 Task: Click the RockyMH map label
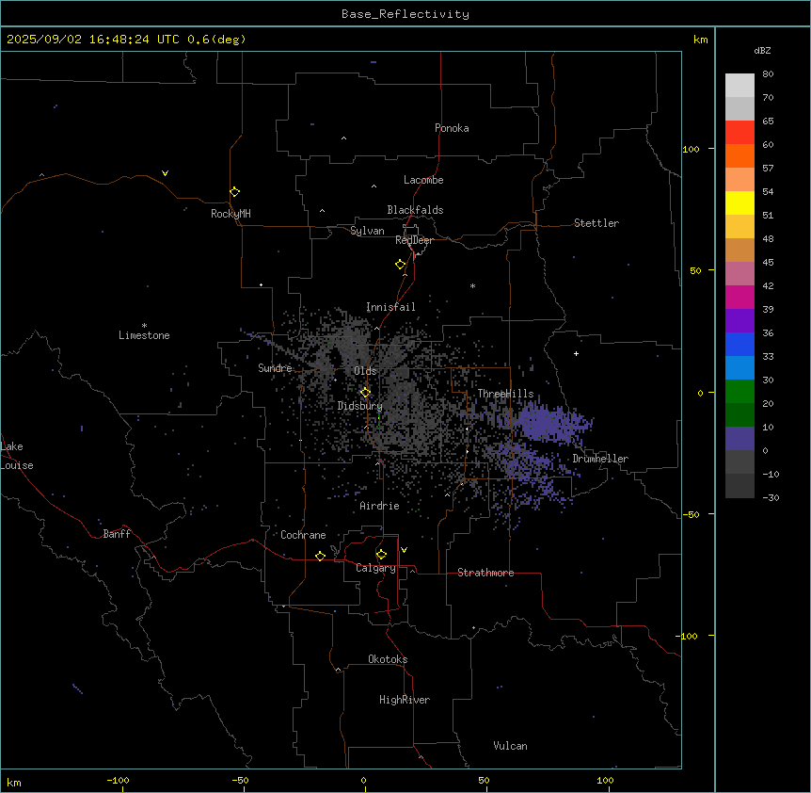[231, 214]
